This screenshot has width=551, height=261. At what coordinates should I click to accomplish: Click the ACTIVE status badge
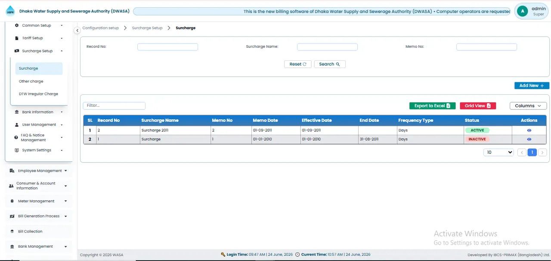click(x=477, y=130)
